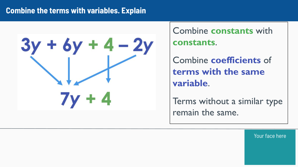
Task: Select the first green word 'constants'
Action: pyautogui.click(x=232, y=31)
